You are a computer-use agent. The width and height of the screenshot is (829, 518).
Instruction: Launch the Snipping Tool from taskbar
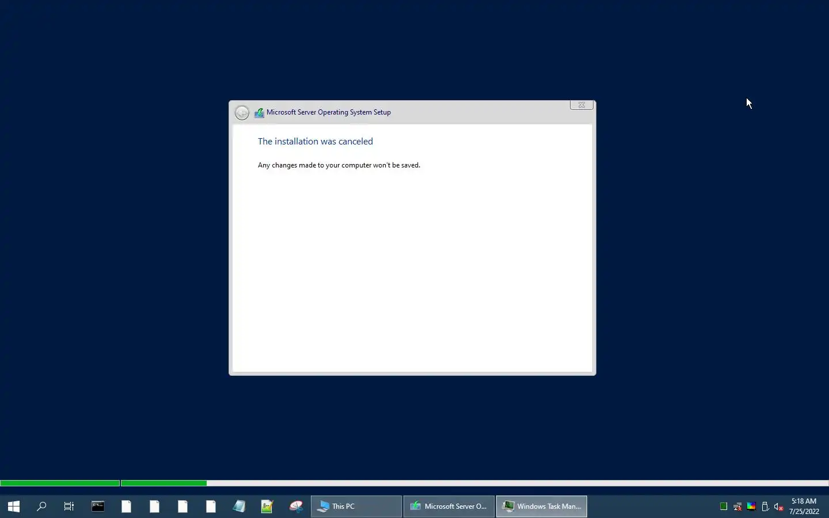[x=296, y=506]
